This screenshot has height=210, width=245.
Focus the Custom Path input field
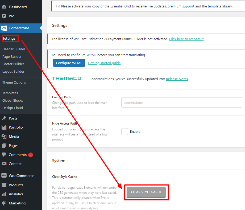[182, 102]
